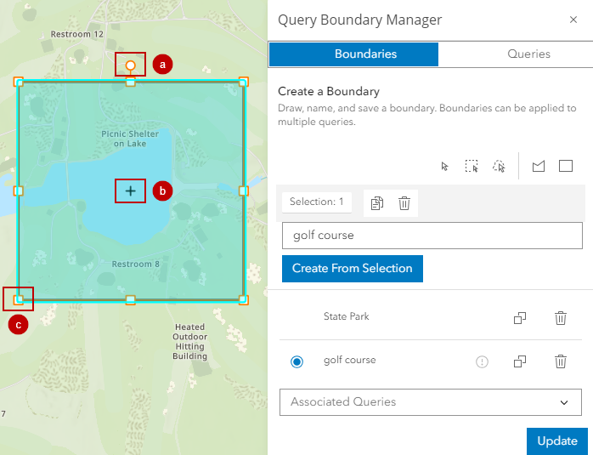This screenshot has width=593, height=455.
Task: Click the top-left corner handle of boundary
Action: point(18,82)
